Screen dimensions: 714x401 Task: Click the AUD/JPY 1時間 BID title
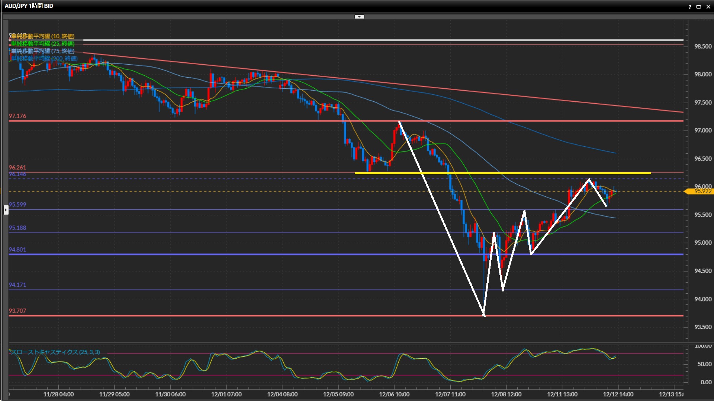coord(29,6)
